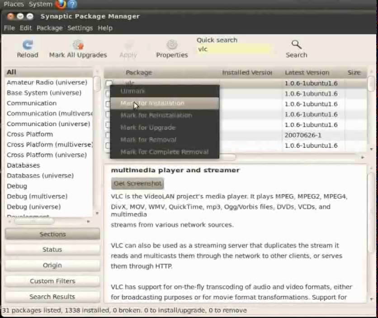
Task: Select the plain Communication section
Action: click(49, 103)
